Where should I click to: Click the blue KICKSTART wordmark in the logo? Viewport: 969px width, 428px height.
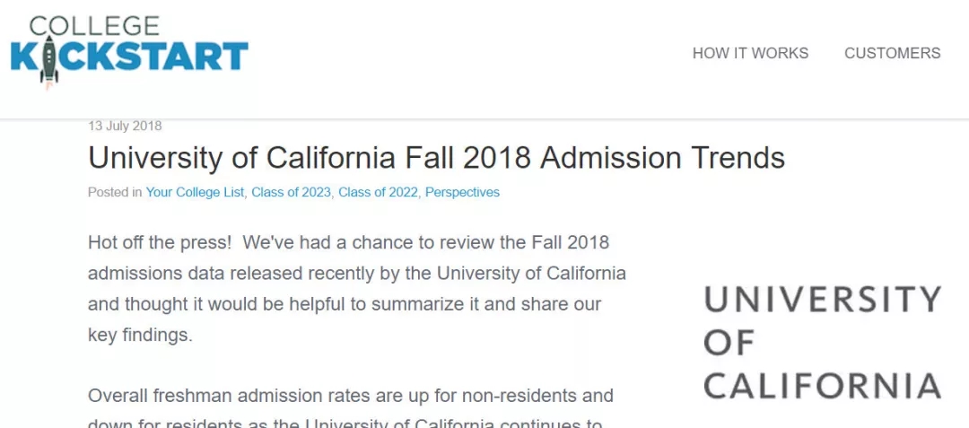[129, 57]
